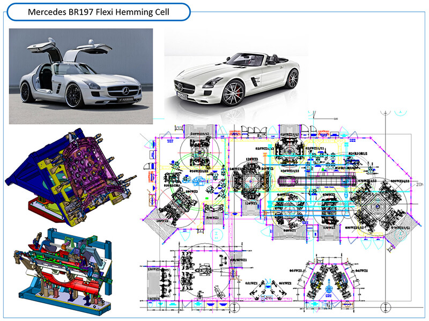Click the "HAMANN" plate on the silver car

126,99
